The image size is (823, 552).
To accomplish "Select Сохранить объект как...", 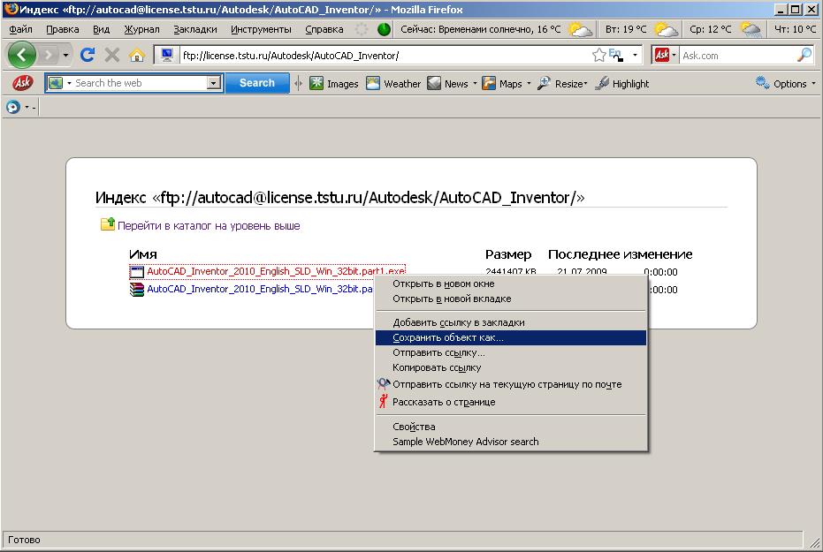I will 510,337.
